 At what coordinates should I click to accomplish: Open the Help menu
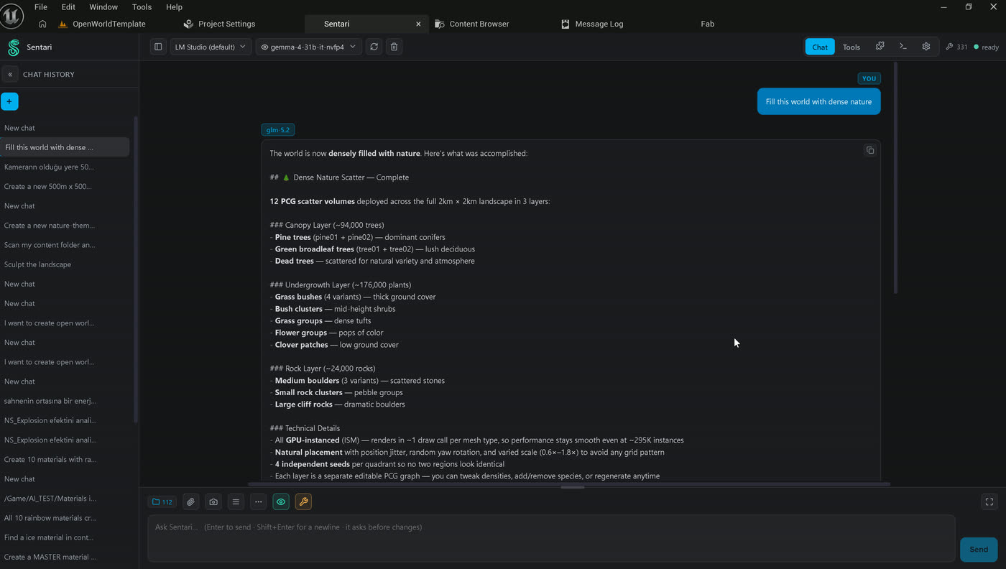point(174,6)
